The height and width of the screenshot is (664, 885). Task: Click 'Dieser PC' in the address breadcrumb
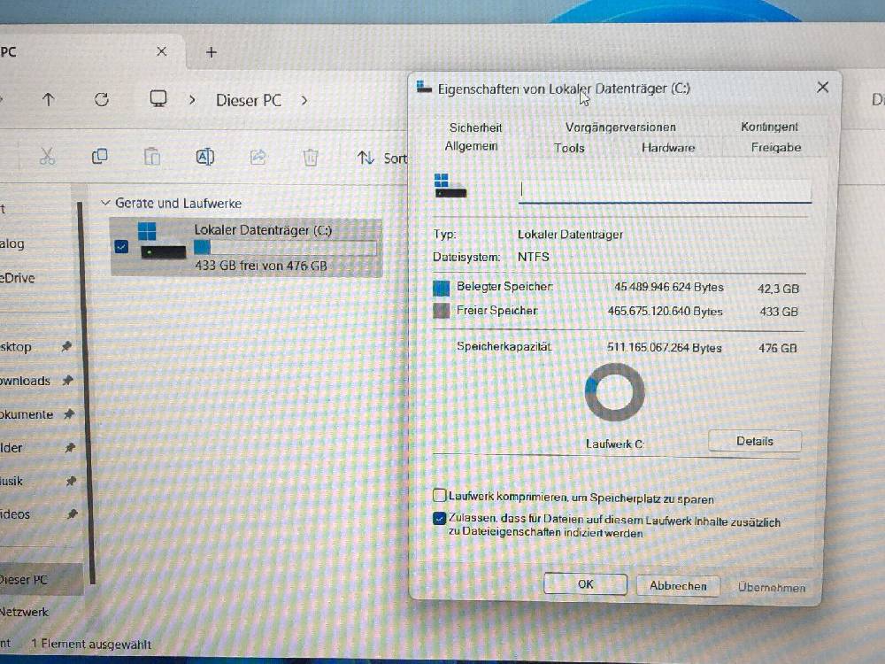(x=249, y=101)
